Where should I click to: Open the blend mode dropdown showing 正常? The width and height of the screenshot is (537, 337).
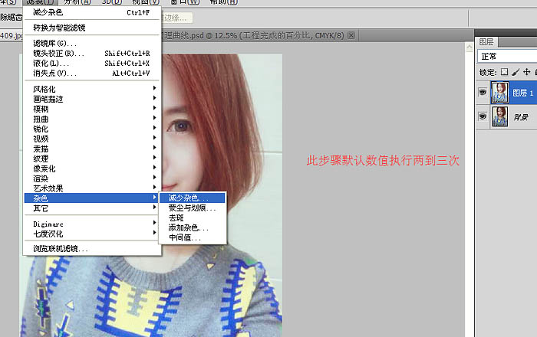506,57
